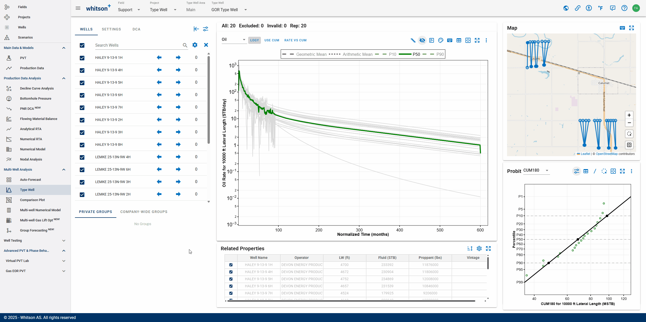This screenshot has height=322, width=646.
Task: Toggle the select-all wells checkbox
Action: point(82,45)
